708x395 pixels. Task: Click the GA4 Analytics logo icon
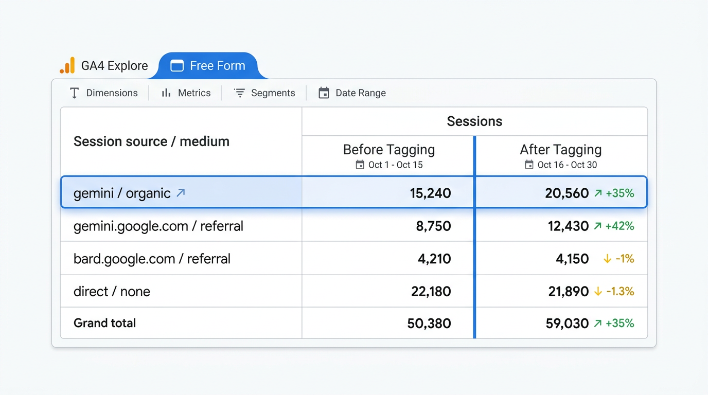(x=67, y=65)
